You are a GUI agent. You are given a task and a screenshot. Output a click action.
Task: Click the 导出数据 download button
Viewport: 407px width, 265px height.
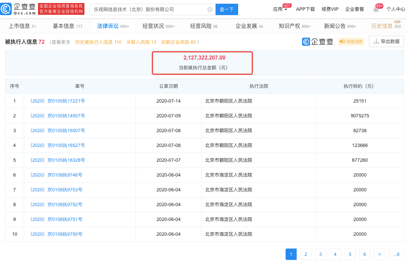(386, 42)
